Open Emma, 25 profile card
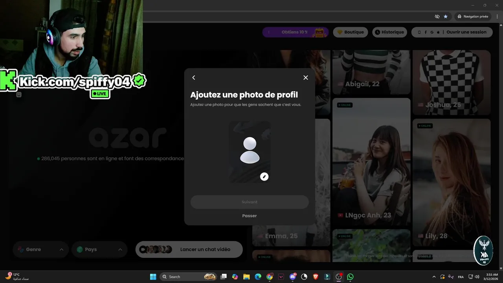503x283 pixels. [x=291, y=183]
